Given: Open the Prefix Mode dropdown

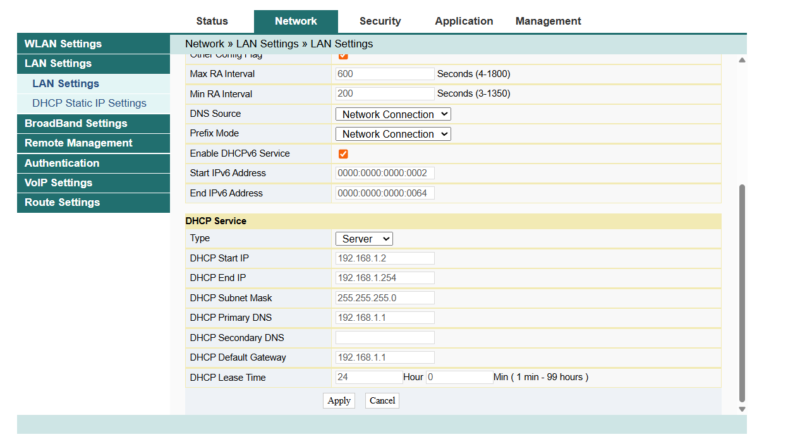Looking at the screenshot, I should click(393, 134).
